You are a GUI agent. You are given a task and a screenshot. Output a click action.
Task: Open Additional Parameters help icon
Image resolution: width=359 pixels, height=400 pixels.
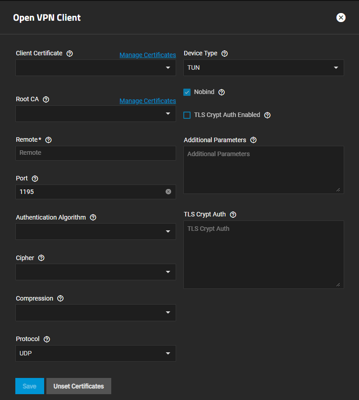point(253,140)
